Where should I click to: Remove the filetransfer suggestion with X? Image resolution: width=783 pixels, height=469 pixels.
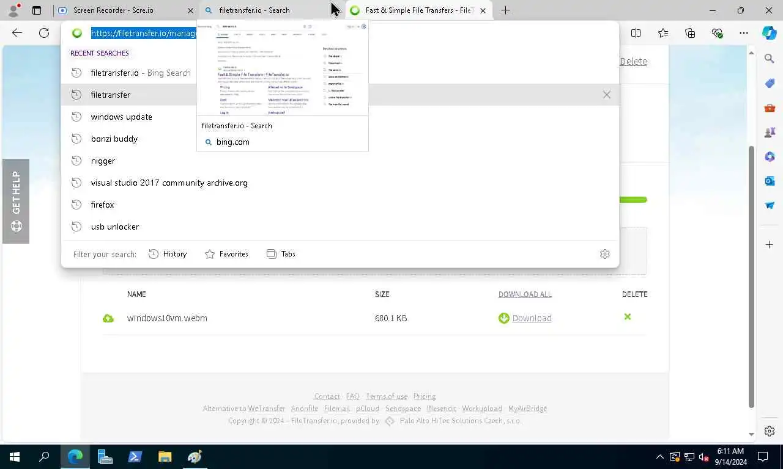(x=607, y=95)
